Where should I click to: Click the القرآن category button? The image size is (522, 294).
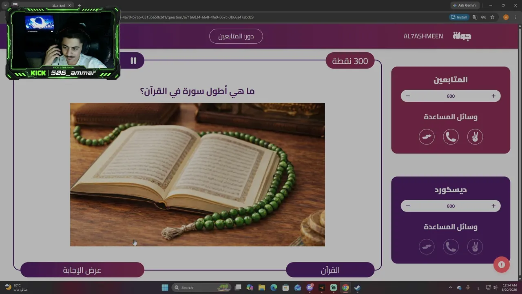pyautogui.click(x=330, y=270)
